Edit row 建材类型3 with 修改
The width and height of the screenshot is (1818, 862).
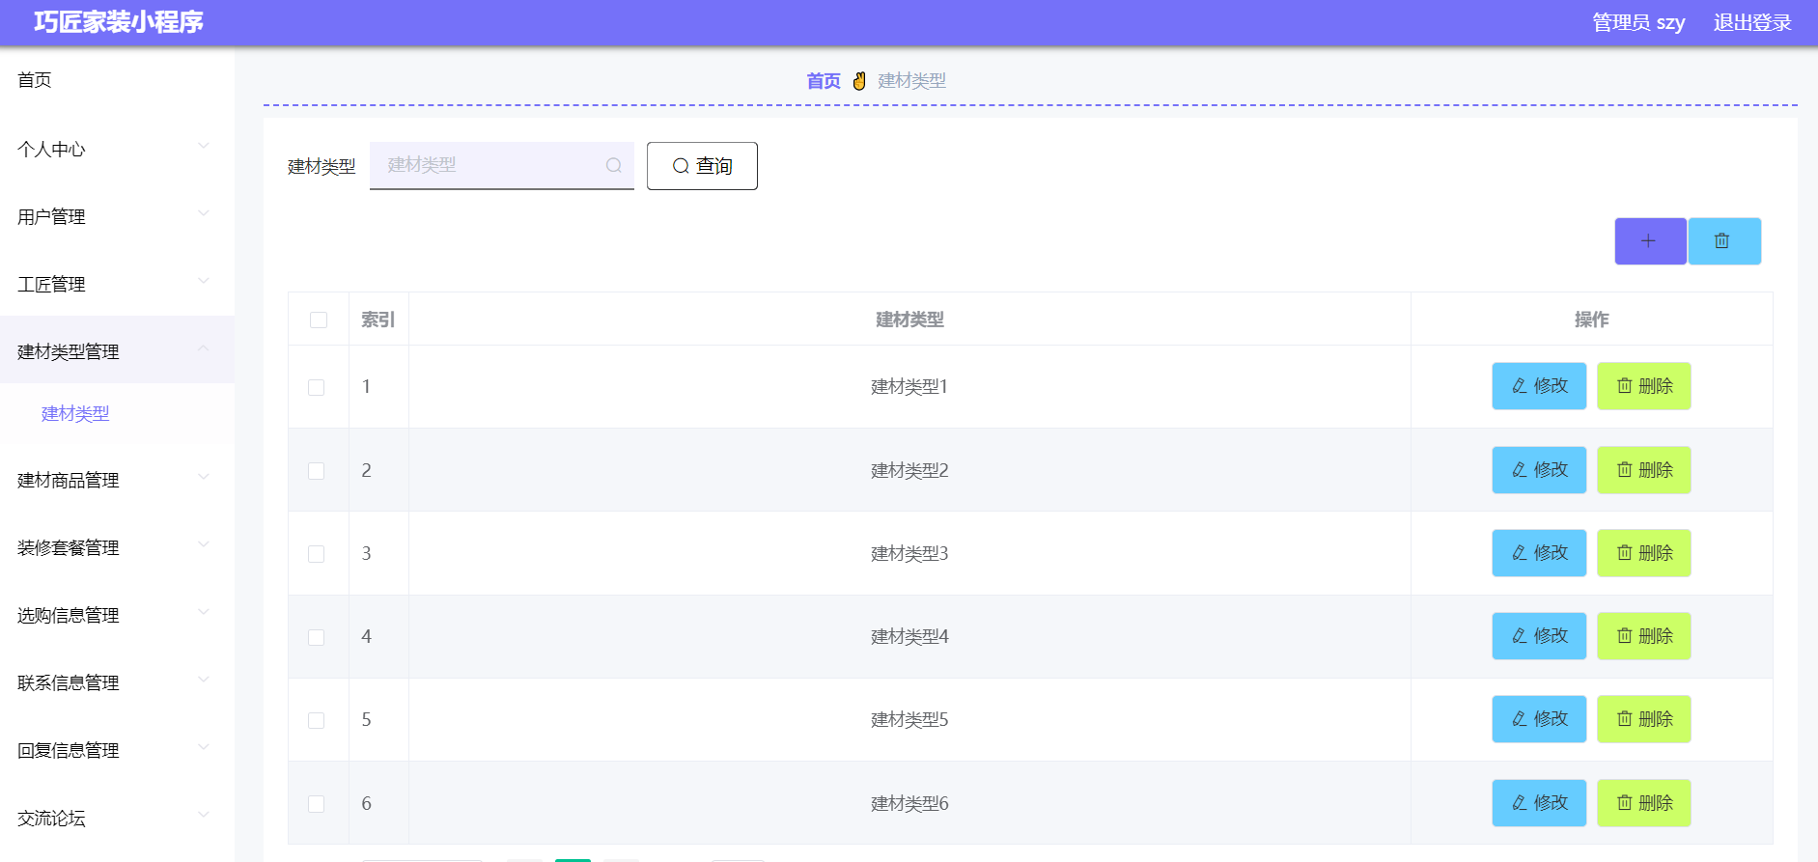click(x=1539, y=553)
